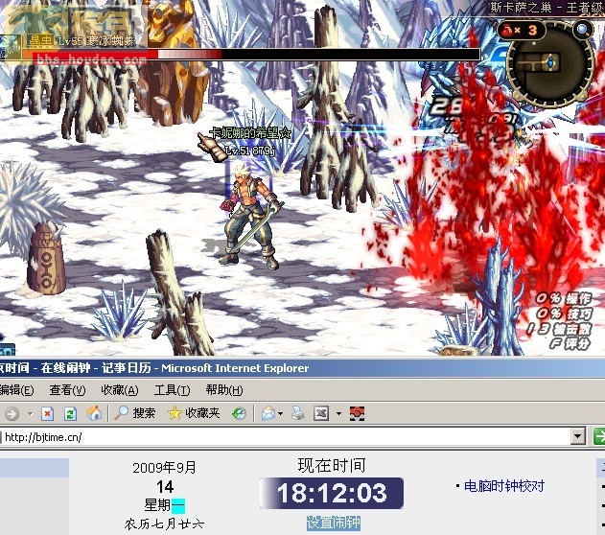Click the boss health bar of 寒冰蜘蛛
Image resolution: width=605 pixels, height=535 pixels.
251,54
